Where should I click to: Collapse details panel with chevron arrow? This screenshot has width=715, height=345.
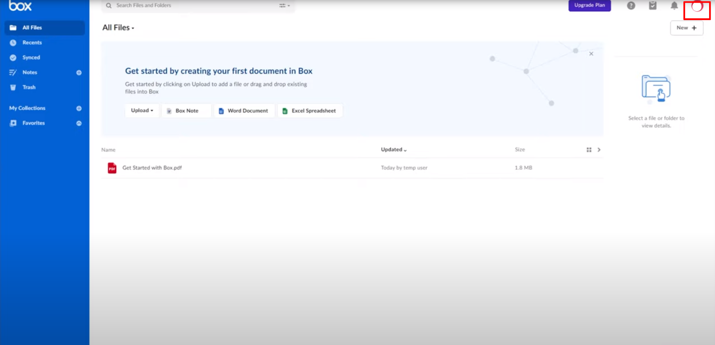pyautogui.click(x=599, y=150)
